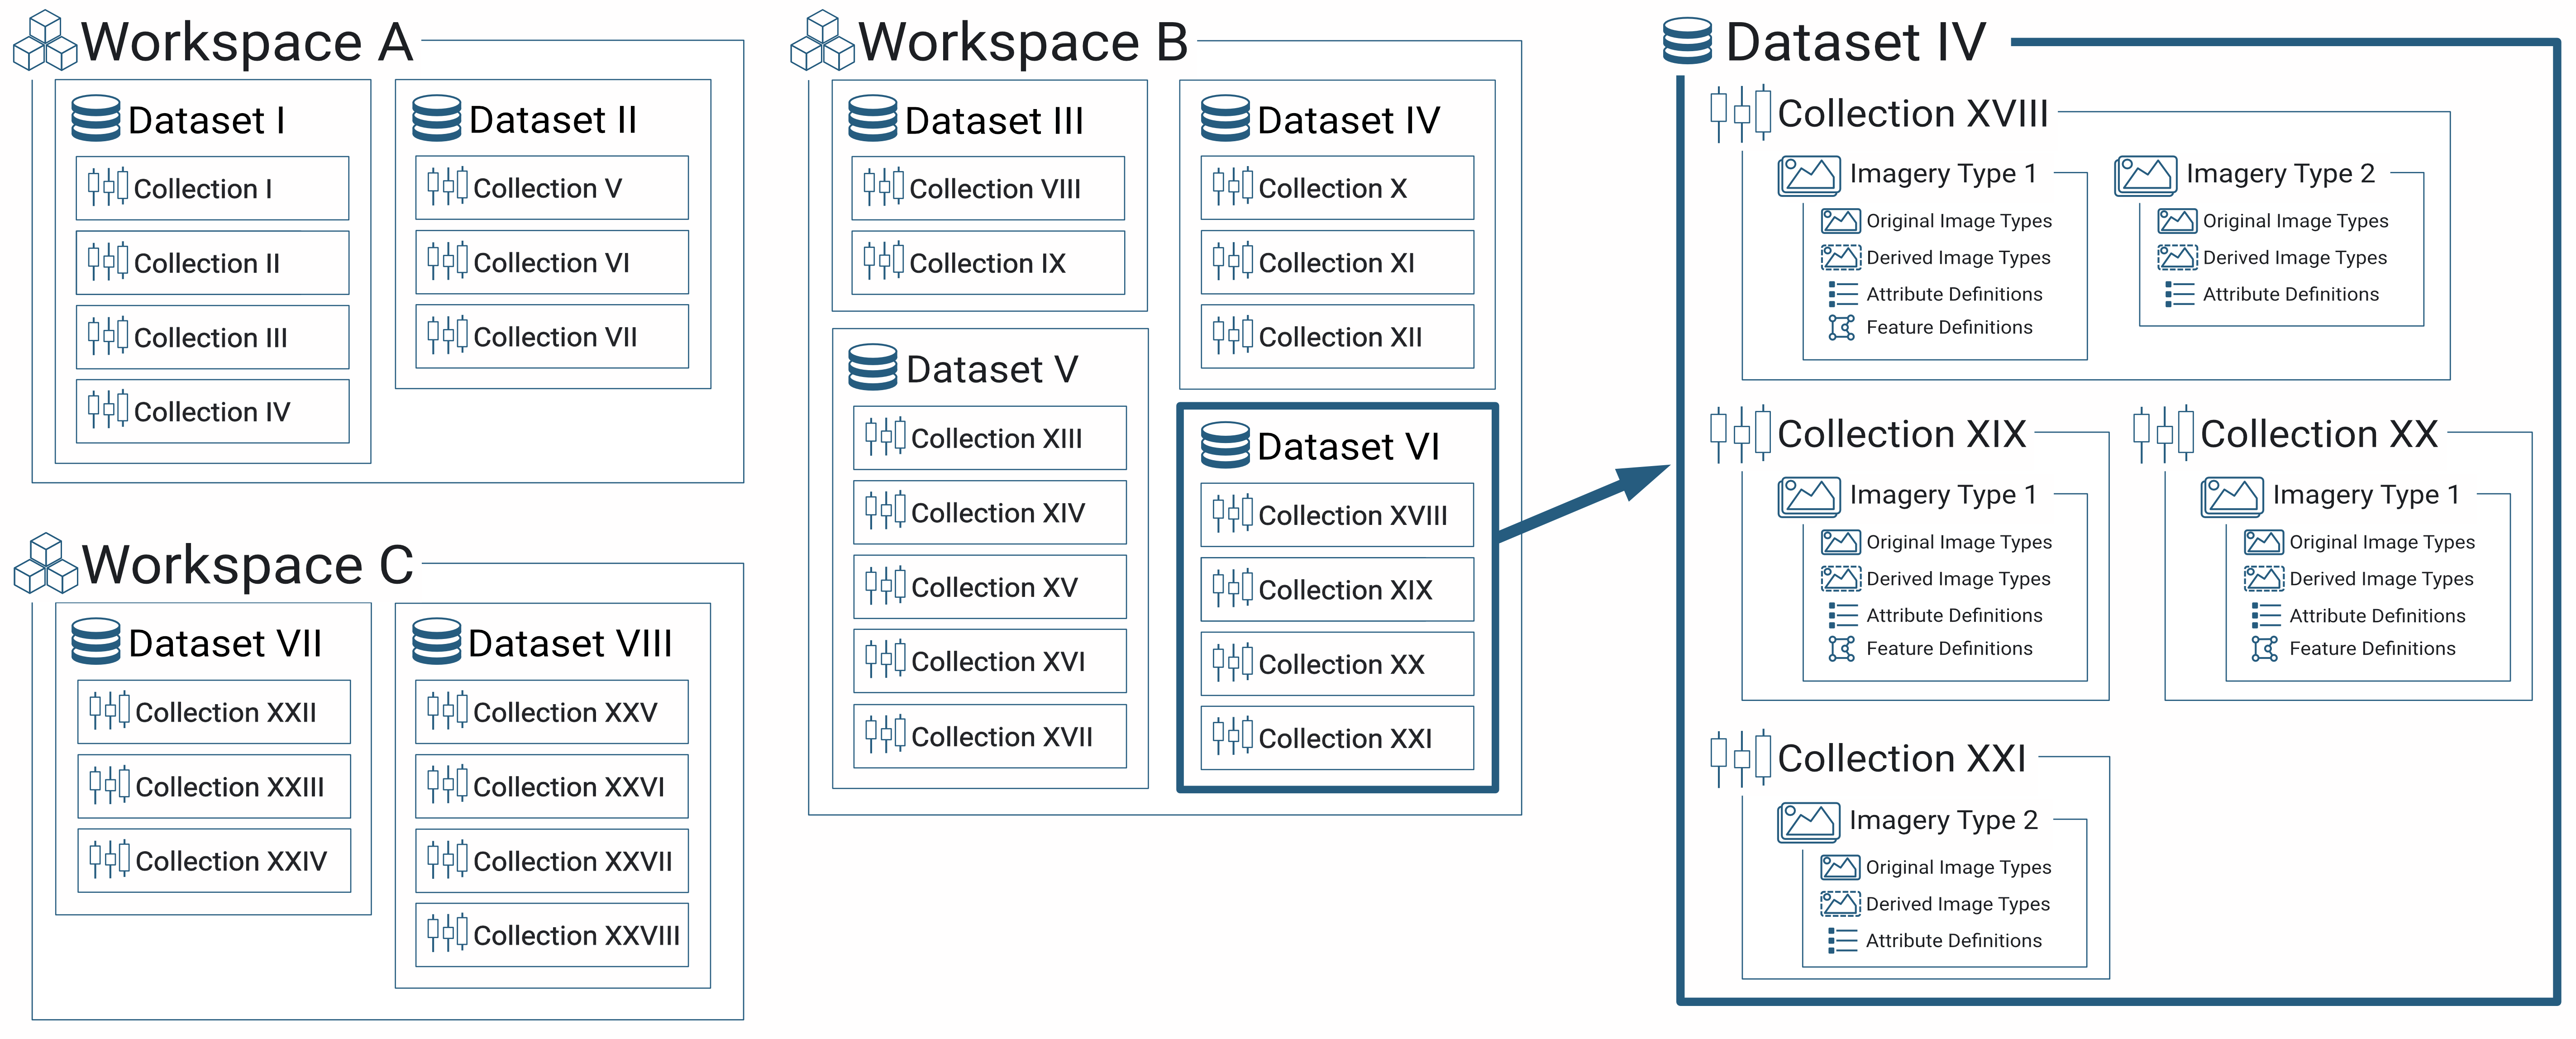Viewport: 2576px width, 1039px height.
Task: Click Feature Definitions icon under Collection XIX
Action: 1841,648
